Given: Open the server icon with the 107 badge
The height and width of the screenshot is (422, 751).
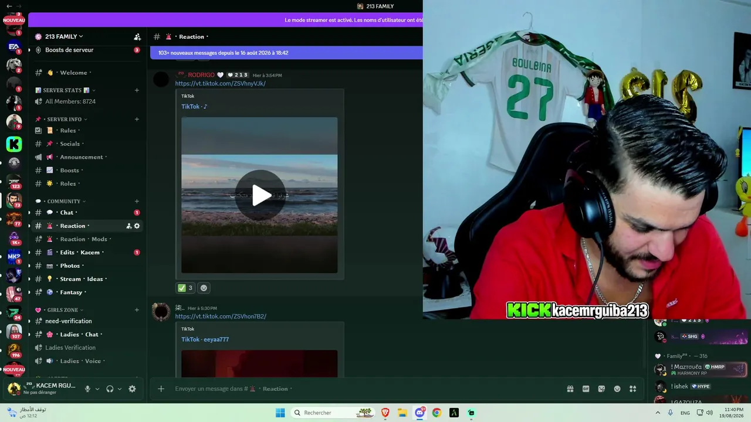Looking at the screenshot, I should pos(13,331).
